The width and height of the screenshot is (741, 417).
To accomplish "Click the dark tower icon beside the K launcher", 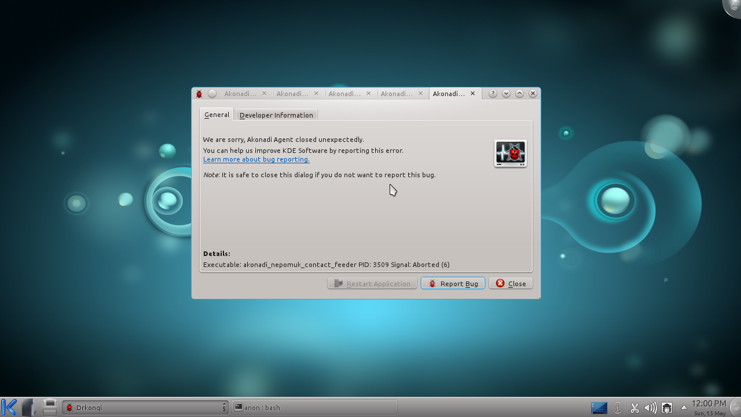I will pyautogui.click(x=29, y=407).
